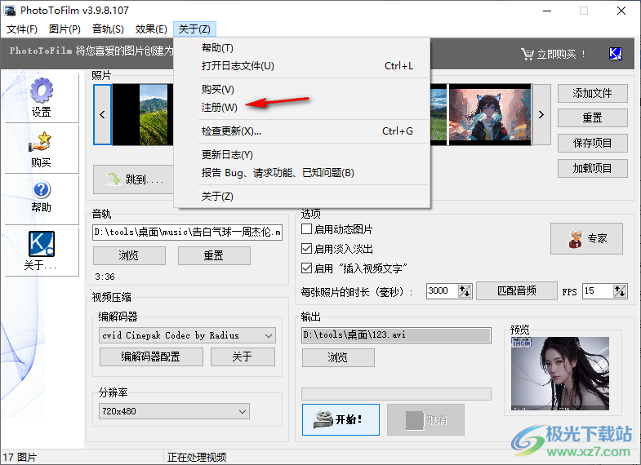The width and height of the screenshot is (641, 465).
Task: Open the File (F) menu
Action: (22, 29)
